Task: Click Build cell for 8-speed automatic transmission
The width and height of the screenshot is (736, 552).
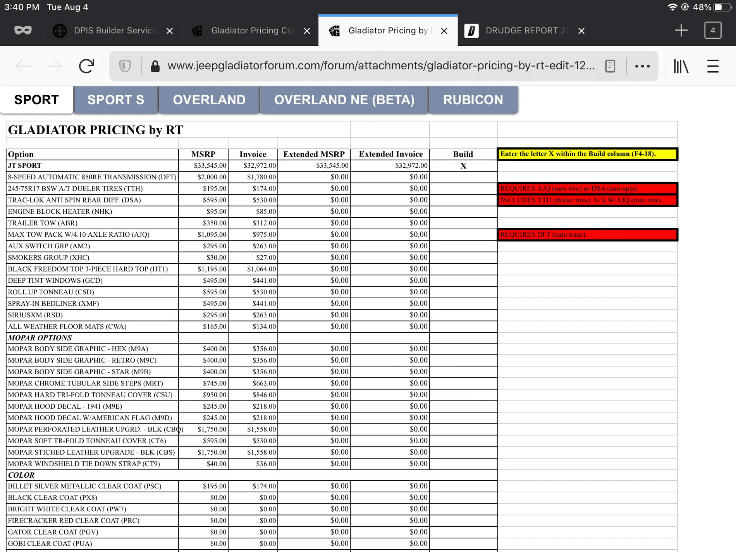Action: pos(463,177)
